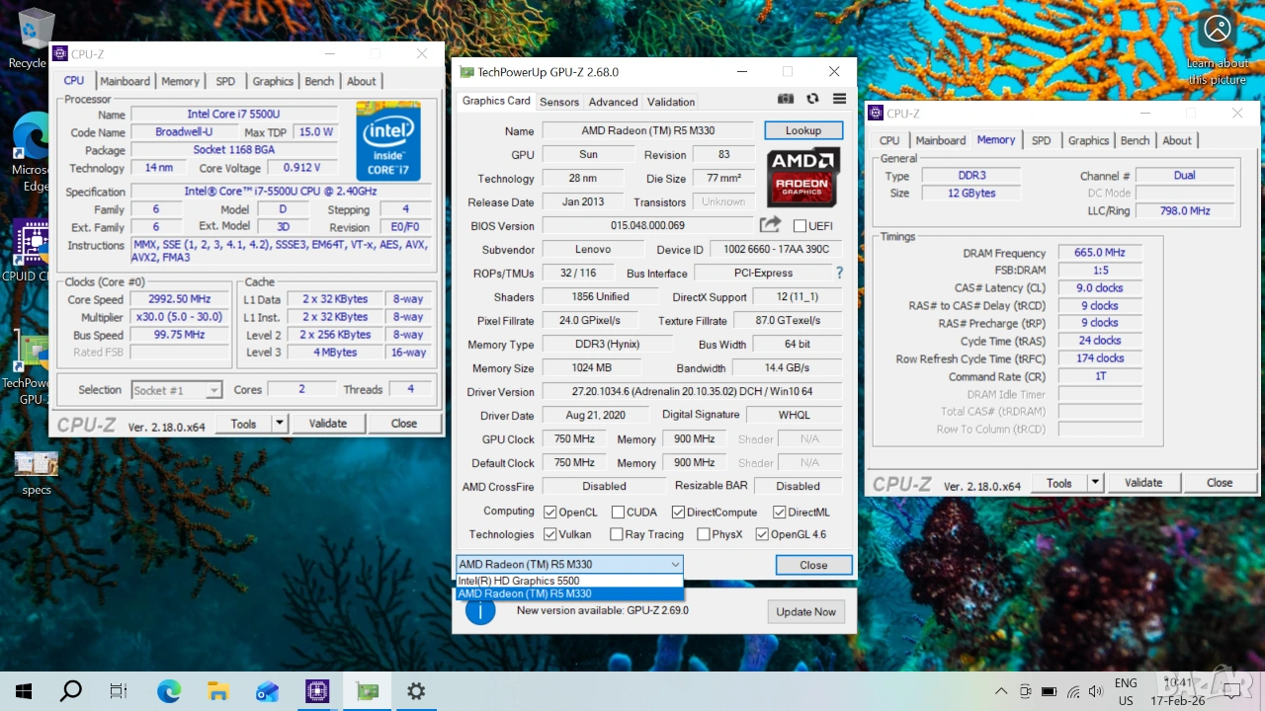This screenshot has width=1265, height=711.
Task: Click the Update Now button
Action: pos(805,611)
